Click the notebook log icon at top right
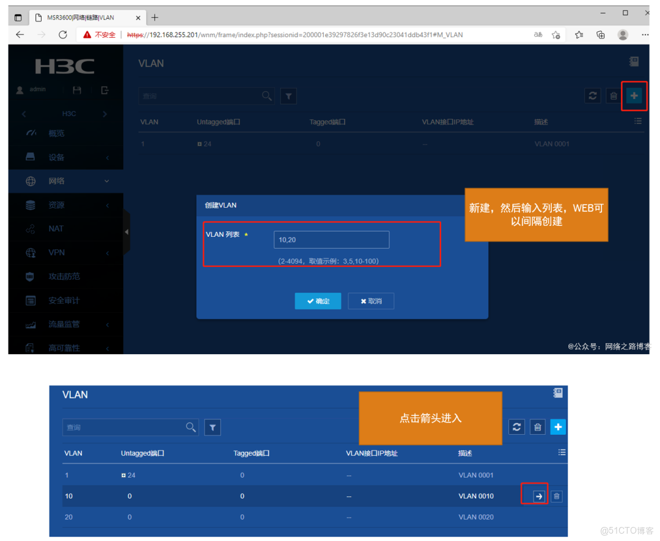This screenshot has width=660, height=541. [x=634, y=61]
